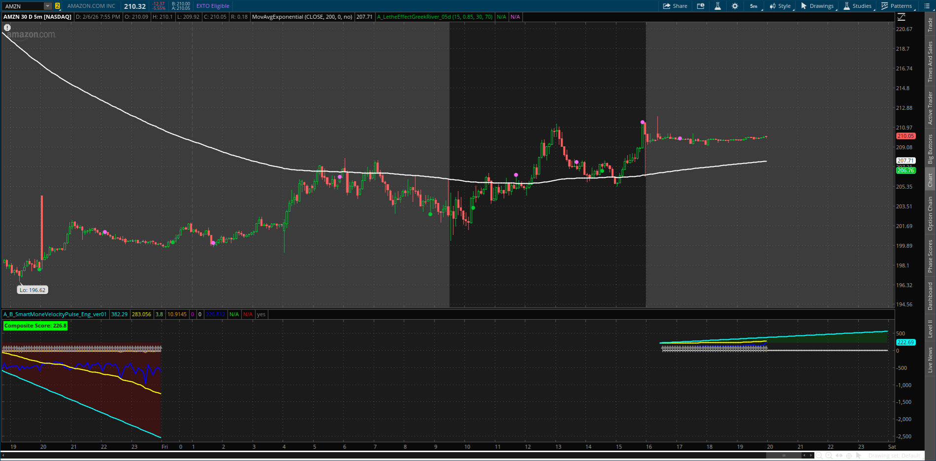
Task: Open the AMZN symbol dropdown
Action: click(46, 6)
